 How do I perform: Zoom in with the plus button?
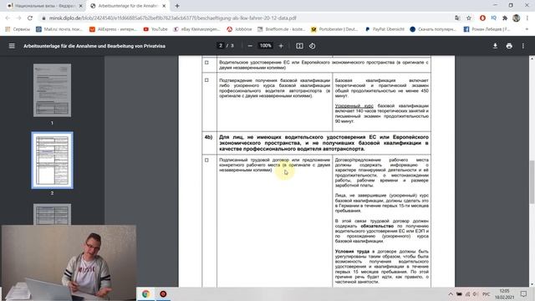(x=281, y=46)
